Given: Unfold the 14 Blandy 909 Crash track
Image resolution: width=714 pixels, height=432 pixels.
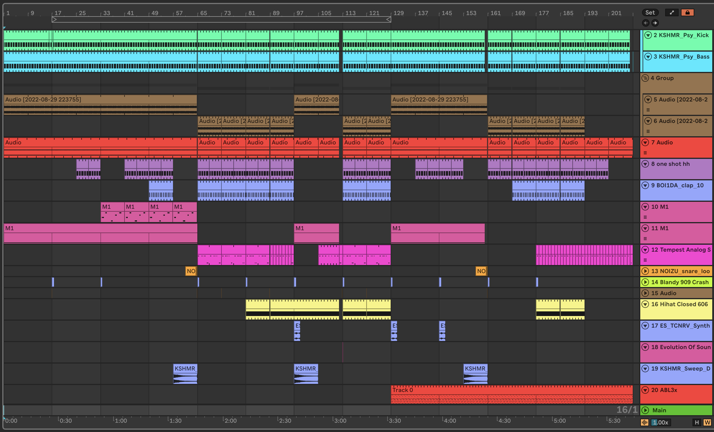Looking at the screenshot, I should click(645, 282).
